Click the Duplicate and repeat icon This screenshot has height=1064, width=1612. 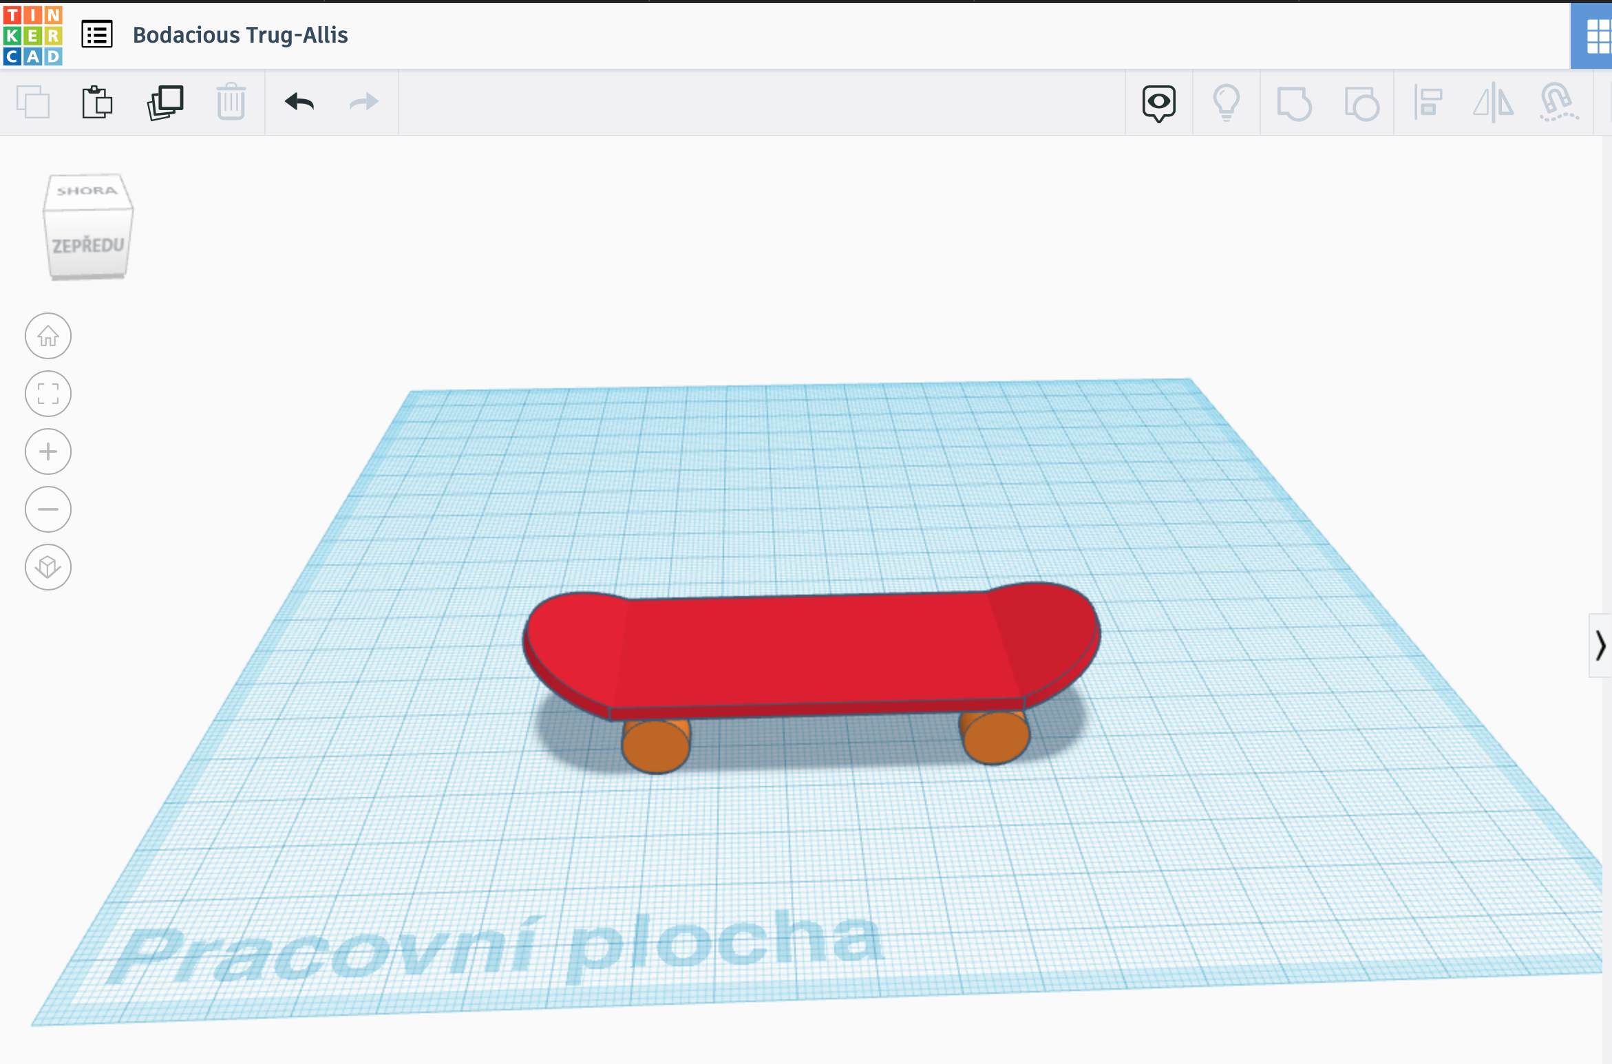pyautogui.click(x=165, y=103)
